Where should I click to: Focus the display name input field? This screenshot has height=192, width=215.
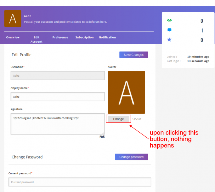(58, 97)
